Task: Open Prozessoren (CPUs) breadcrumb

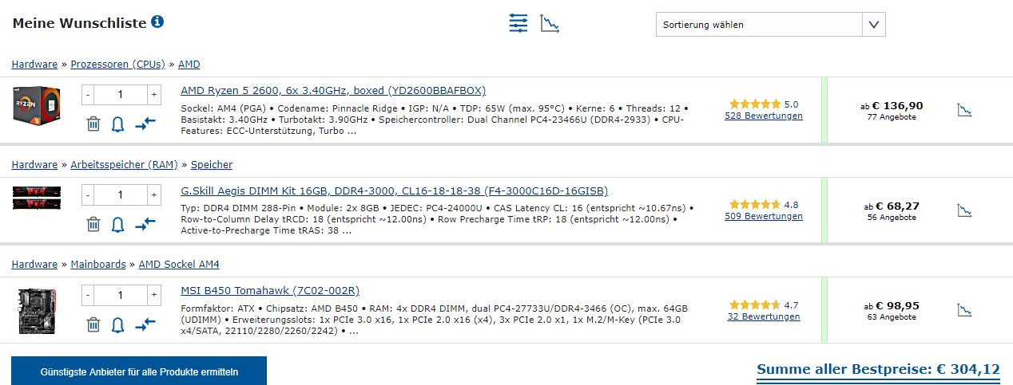Action: pos(117,64)
